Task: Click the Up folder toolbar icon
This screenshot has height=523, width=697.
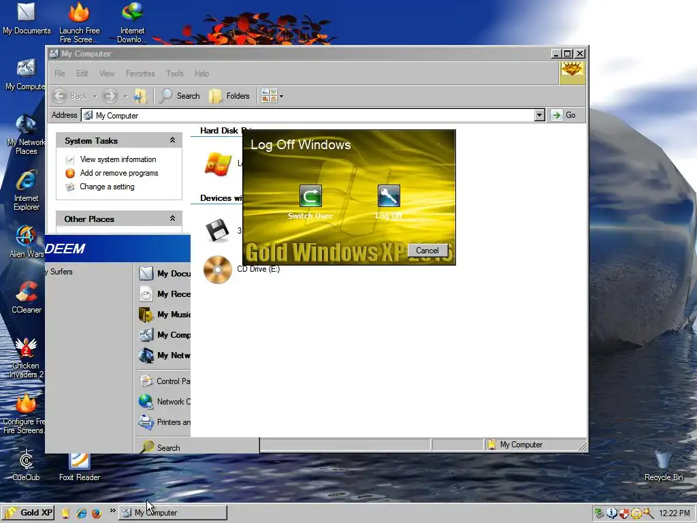Action: [140, 96]
